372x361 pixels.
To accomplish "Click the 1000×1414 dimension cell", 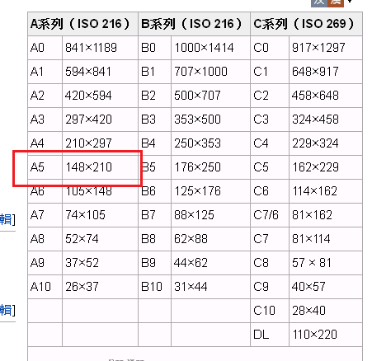I will 210,48.
